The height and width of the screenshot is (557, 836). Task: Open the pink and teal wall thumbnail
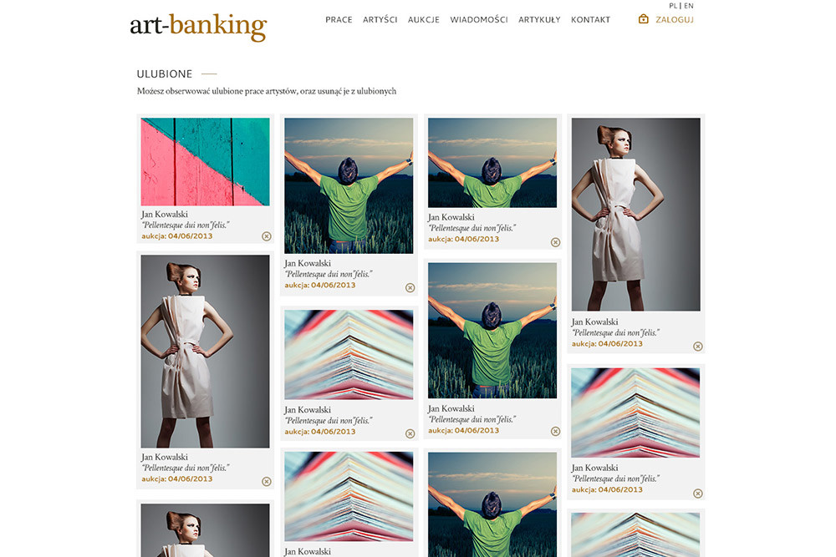tap(206, 162)
